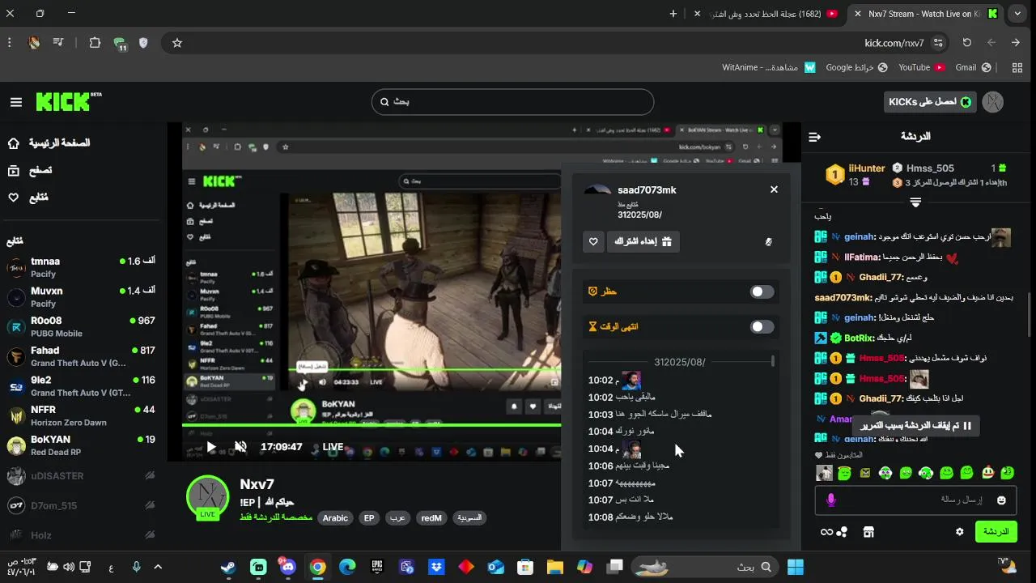Open Discord from the taskbar
This screenshot has width=1036, height=583.
[x=287, y=567]
